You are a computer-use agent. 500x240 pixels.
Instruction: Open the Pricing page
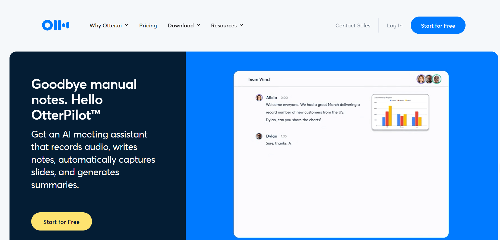click(x=148, y=25)
